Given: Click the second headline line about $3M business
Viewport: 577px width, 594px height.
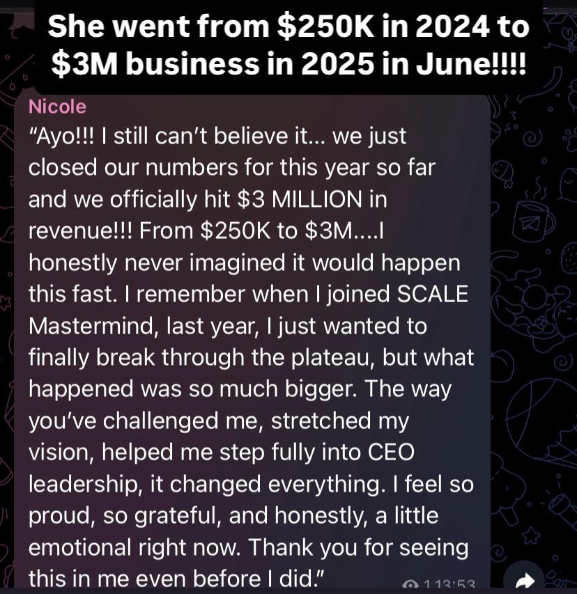Looking at the screenshot, I should click(x=288, y=65).
